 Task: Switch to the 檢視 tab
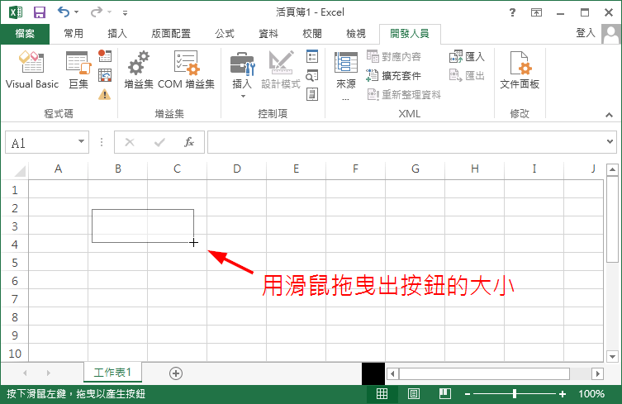tap(356, 34)
